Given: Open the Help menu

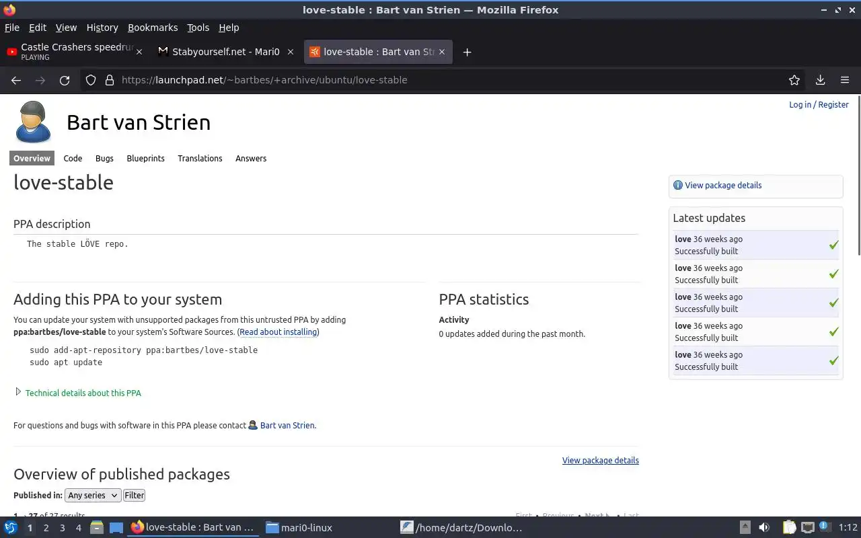Looking at the screenshot, I should point(229,28).
